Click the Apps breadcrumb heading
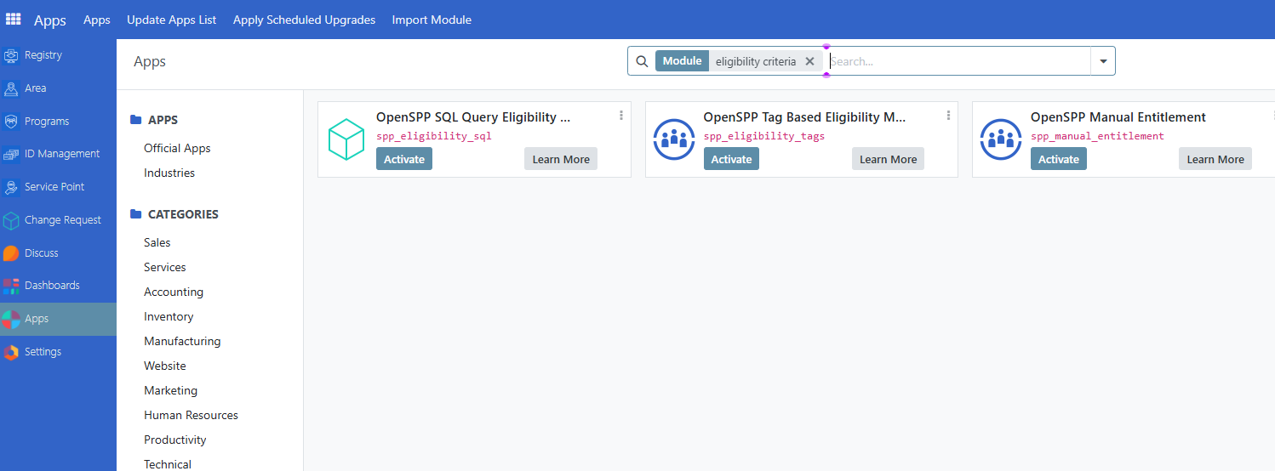The image size is (1275, 471). (150, 61)
